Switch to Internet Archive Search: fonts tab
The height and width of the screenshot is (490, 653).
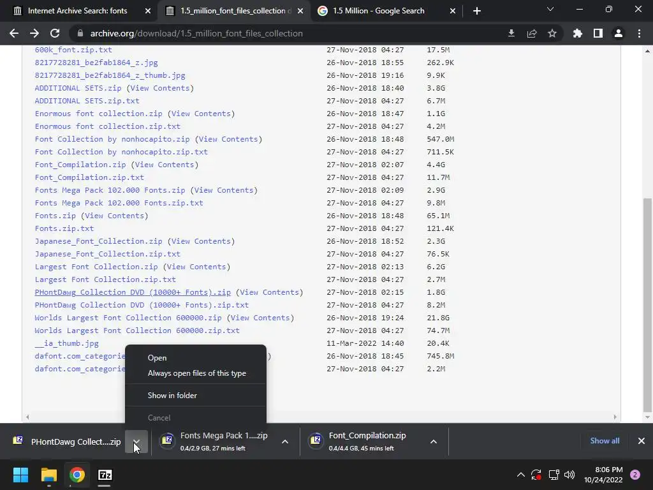coord(77,11)
